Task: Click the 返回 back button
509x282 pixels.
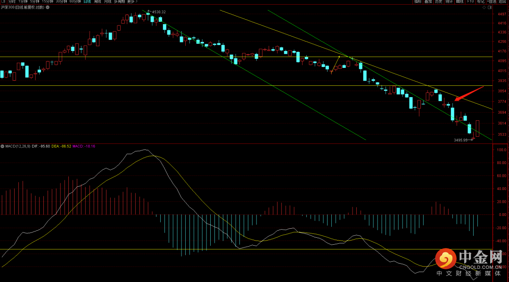Action: pos(502,2)
